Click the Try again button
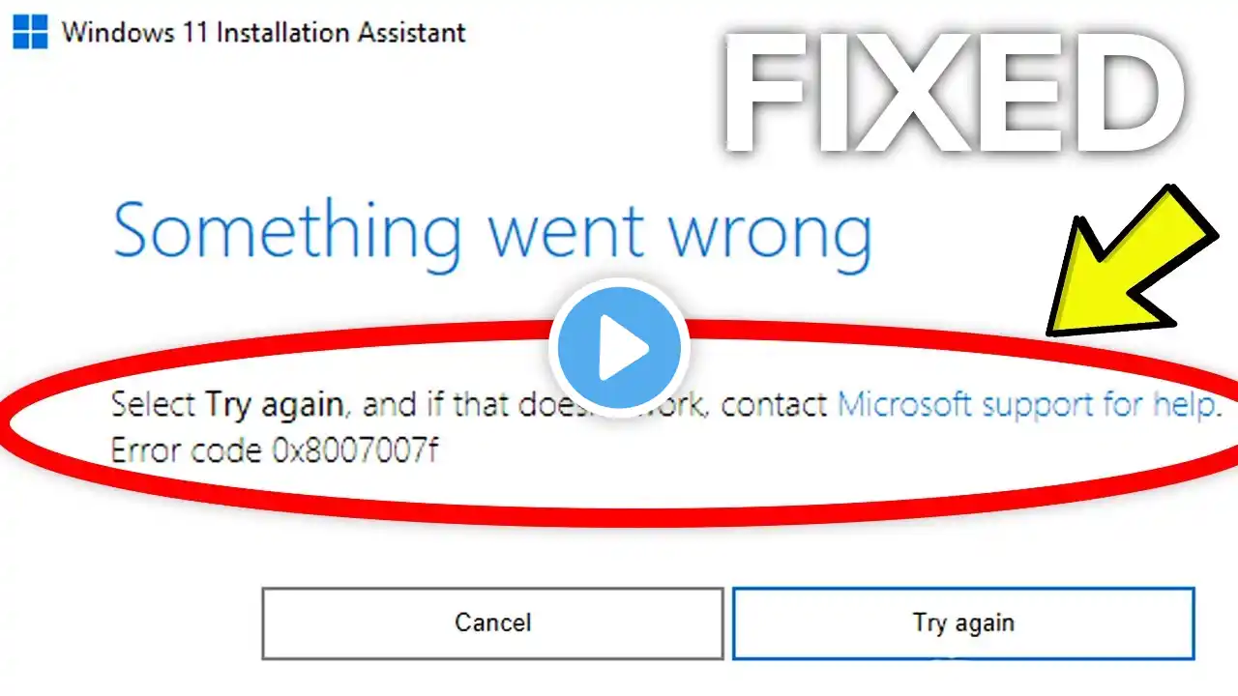 963,623
